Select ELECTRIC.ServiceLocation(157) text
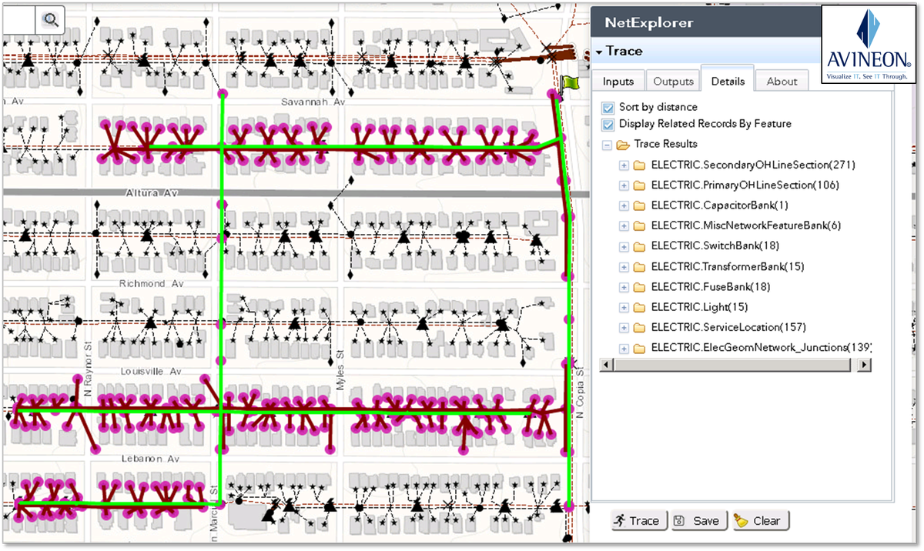Image resolution: width=924 pixels, height=551 pixels. pyautogui.click(x=728, y=328)
